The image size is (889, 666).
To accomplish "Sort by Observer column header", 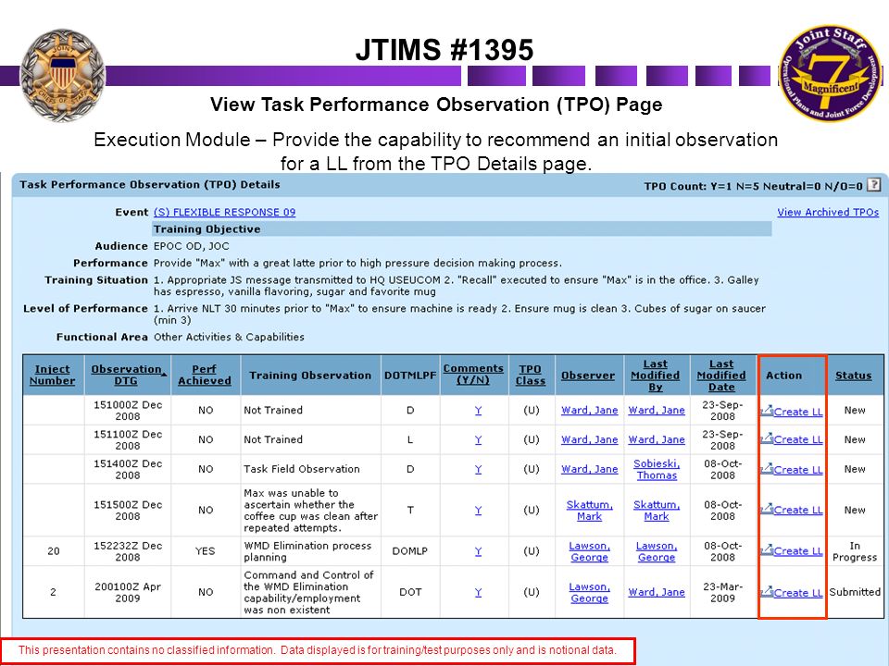I will pos(588,376).
